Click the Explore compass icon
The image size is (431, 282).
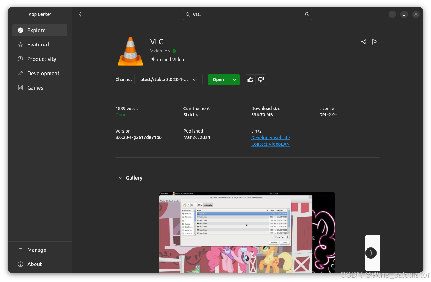[21, 30]
